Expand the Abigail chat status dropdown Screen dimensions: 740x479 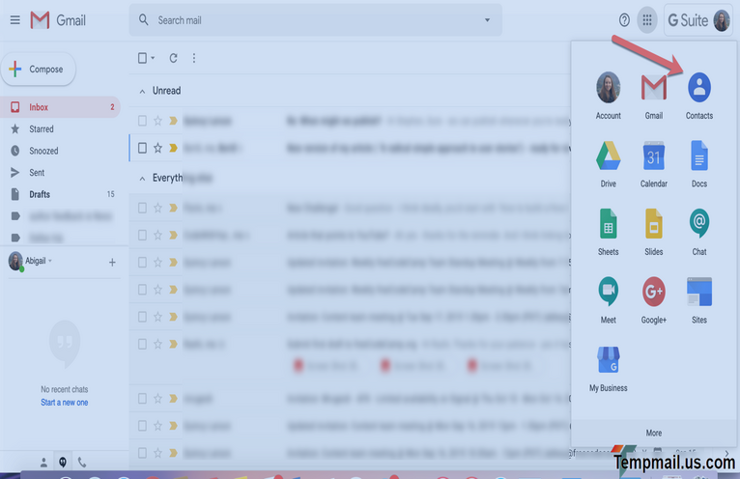(x=50, y=261)
